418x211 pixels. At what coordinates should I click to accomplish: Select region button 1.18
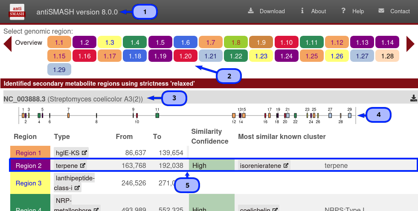pyautogui.click(x=135, y=56)
